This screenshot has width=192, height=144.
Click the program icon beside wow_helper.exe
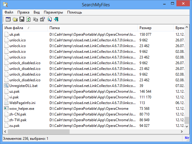(x=6, y=108)
